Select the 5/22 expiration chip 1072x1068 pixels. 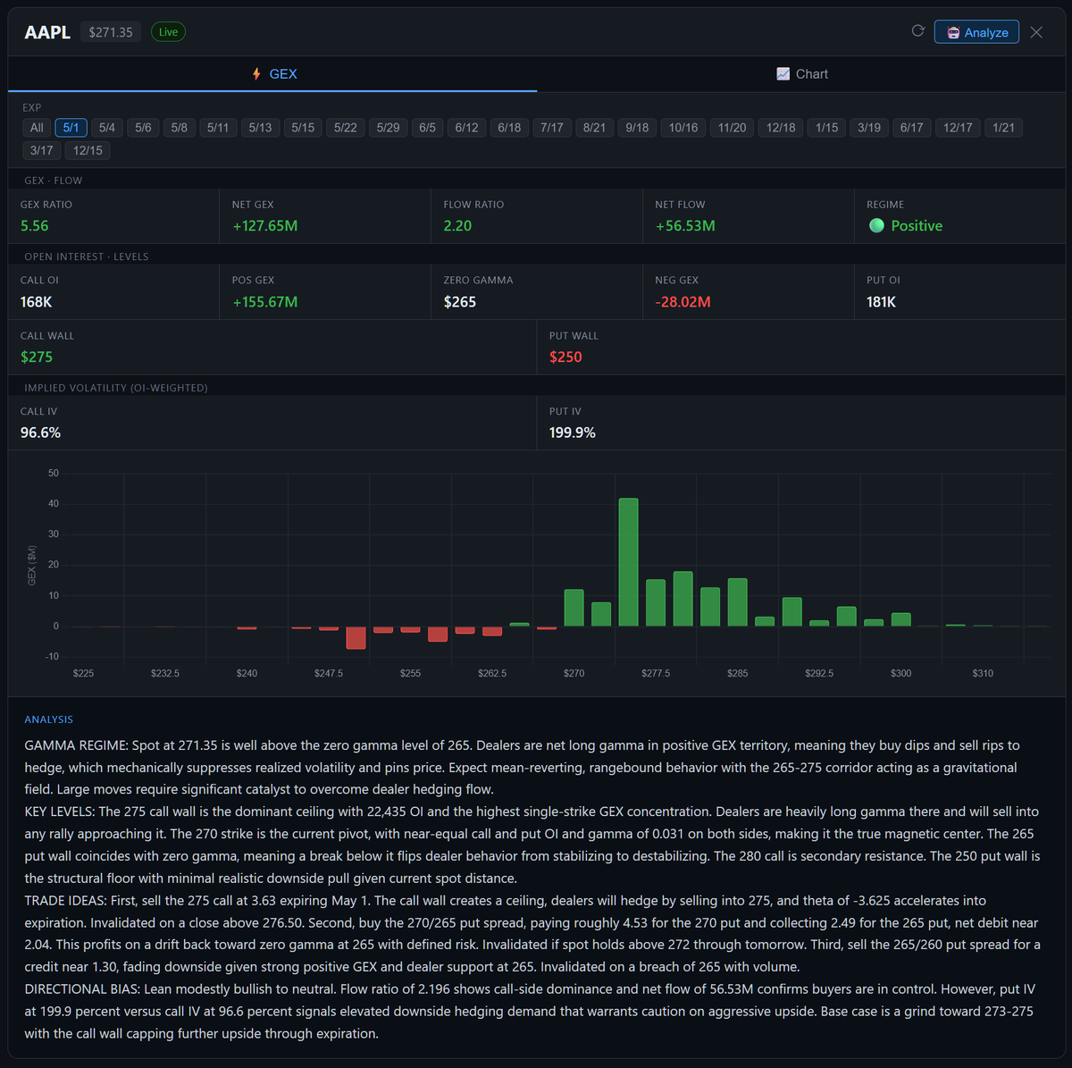tap(346, 128)
